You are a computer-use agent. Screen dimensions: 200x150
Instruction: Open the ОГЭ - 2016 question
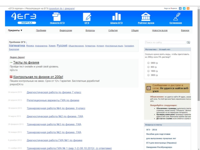(151, 130)
